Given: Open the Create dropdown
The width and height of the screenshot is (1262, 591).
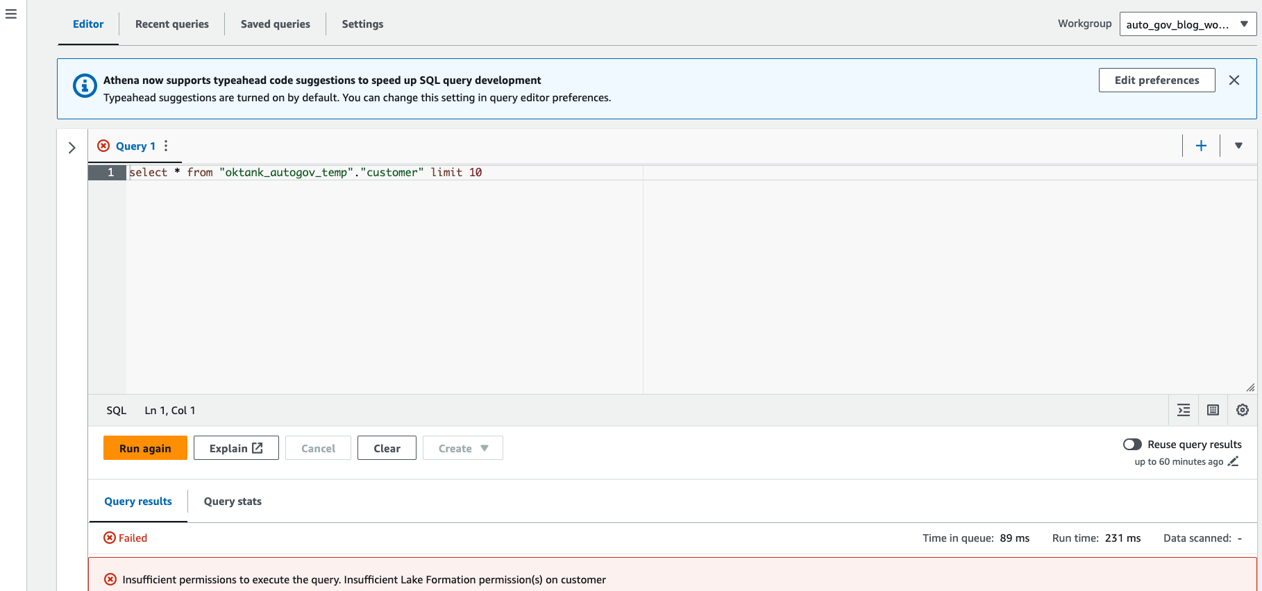Looking at the screenshot, I should 463,448.
